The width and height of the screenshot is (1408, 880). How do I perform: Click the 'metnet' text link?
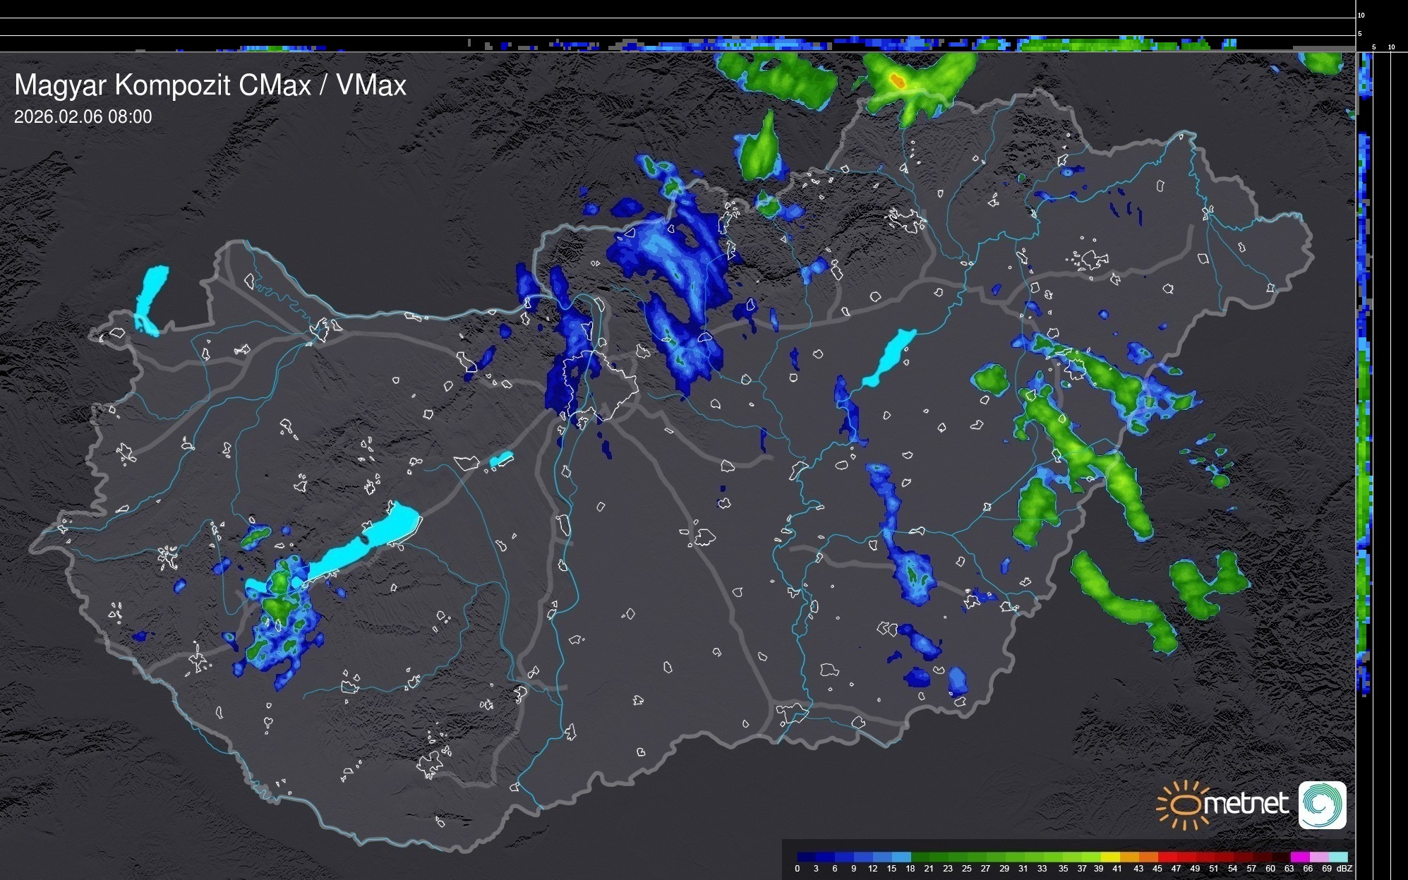[x=1246, y=804]
